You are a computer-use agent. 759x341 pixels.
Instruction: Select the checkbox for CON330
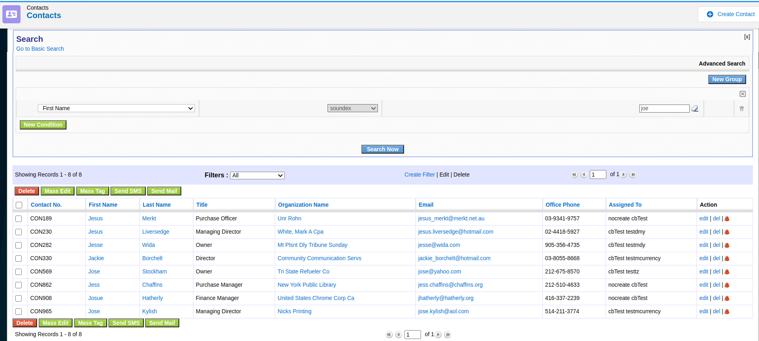(x=19, y=259)
